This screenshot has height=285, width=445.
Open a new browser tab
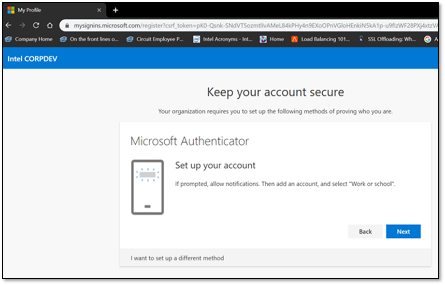[115, 10]
